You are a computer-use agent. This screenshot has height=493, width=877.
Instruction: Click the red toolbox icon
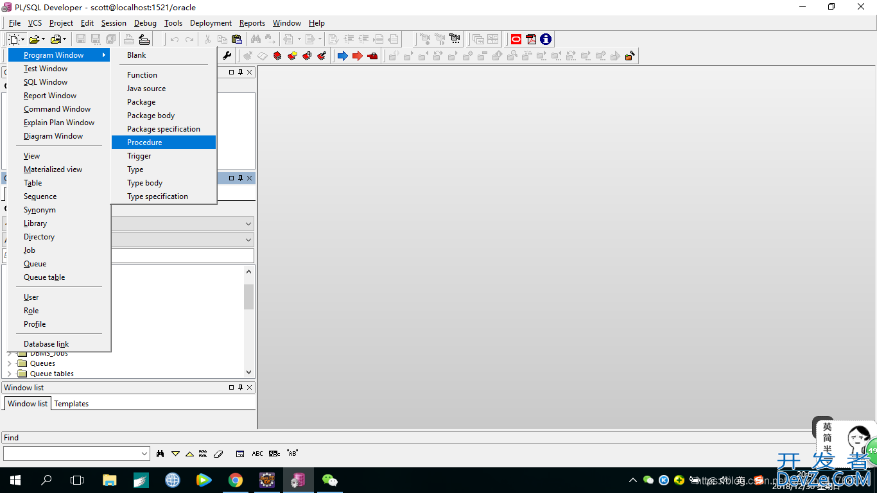point(372,56)
